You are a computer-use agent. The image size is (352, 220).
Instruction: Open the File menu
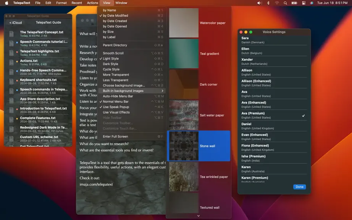pyautogui.click(x=38, y=3)
